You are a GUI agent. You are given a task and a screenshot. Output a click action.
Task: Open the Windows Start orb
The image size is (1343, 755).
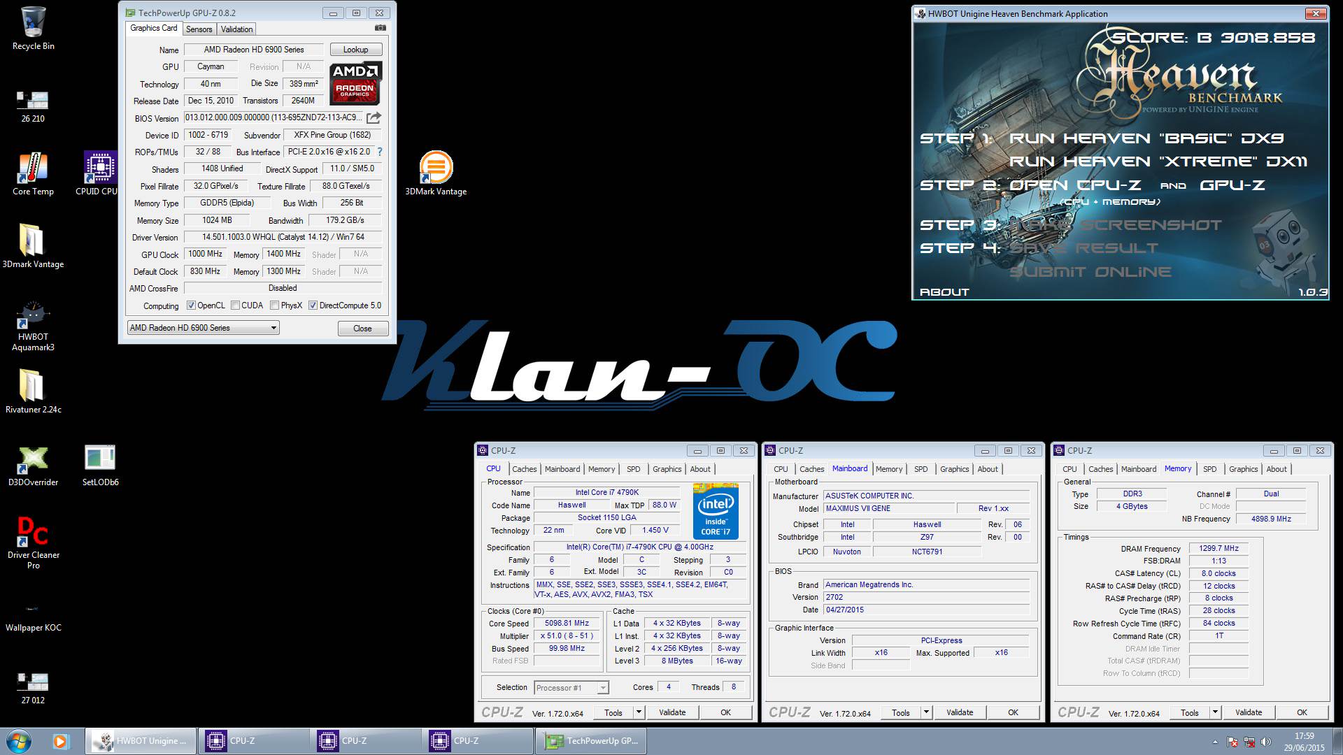tap(19, 740)
